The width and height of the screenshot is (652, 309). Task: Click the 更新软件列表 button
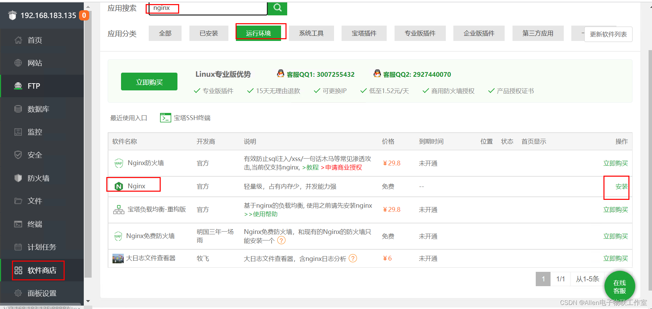608,34
